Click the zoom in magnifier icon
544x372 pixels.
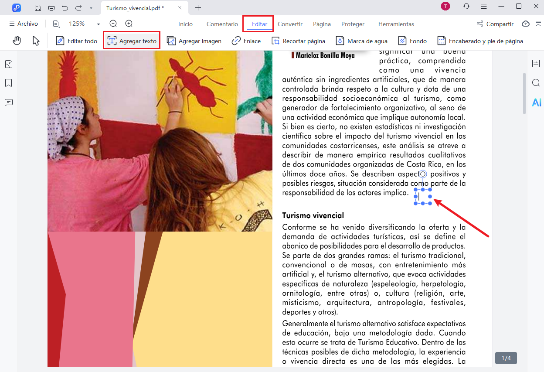click(129, 24)
